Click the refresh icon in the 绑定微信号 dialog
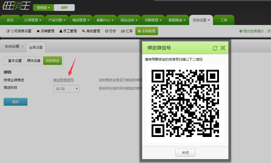The image size is (271, 163). click(215, 48)
